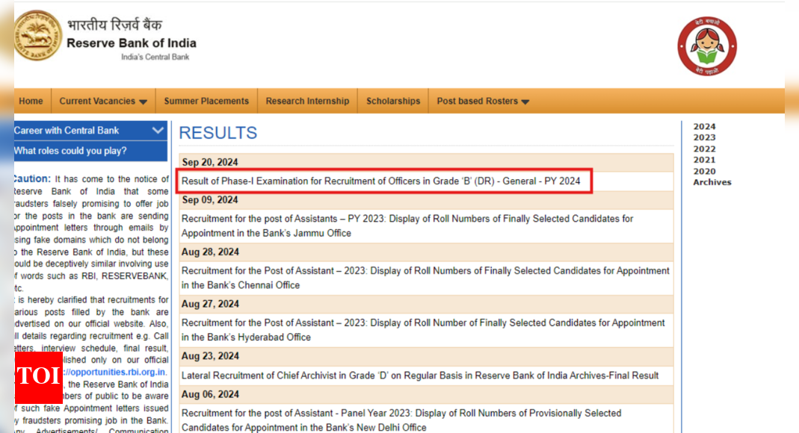799x433 pixels.
Task: Click the Beti Bachao Beti Padhao logo
Action: (707, 46)
